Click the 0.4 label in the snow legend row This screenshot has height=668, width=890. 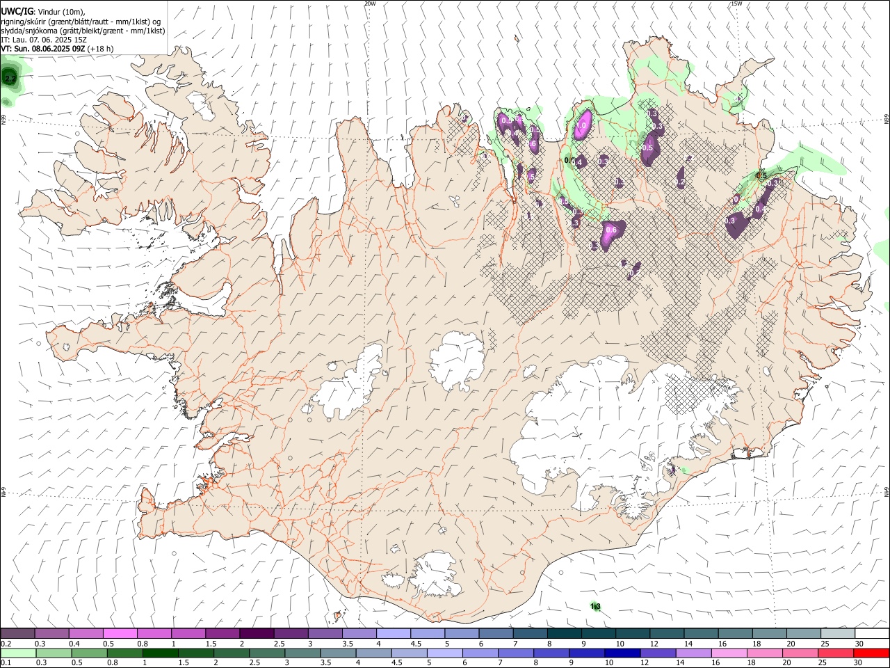pos(74,644)
